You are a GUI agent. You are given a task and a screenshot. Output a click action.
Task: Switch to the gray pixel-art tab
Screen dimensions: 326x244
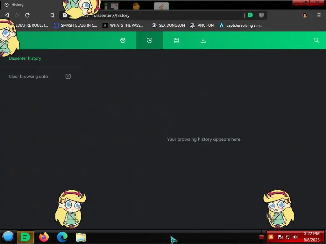click(111, 6)
